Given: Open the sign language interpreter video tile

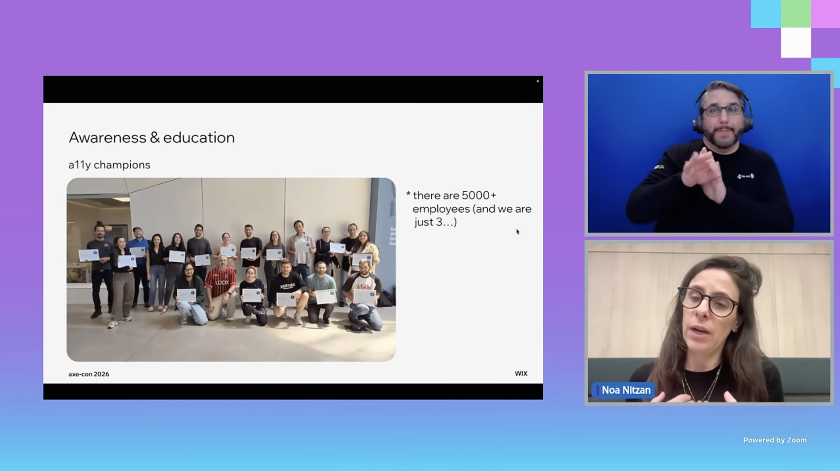Looking at the screenshot, I should pyautogui.click(x=708, y=153).
